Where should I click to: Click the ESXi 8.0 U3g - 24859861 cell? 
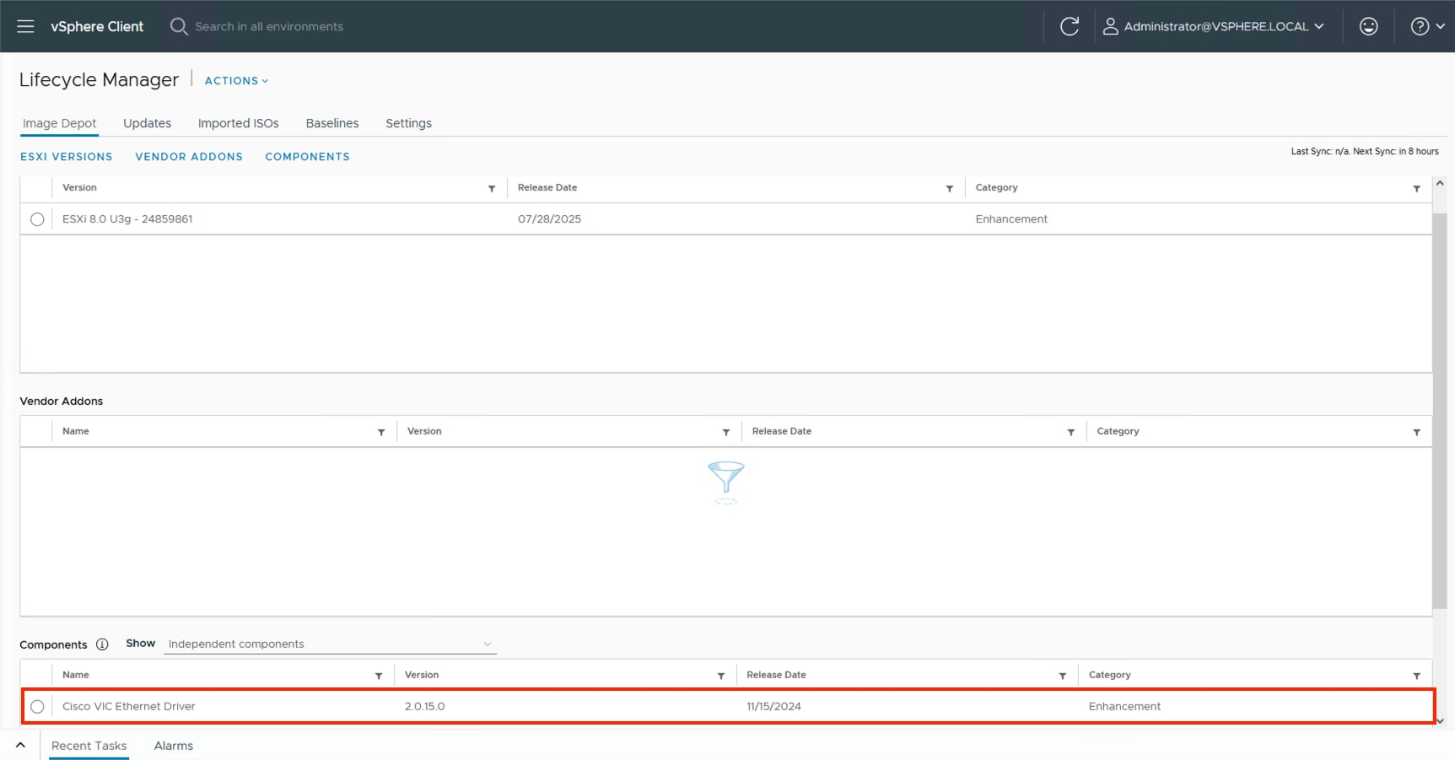[127, 219]
